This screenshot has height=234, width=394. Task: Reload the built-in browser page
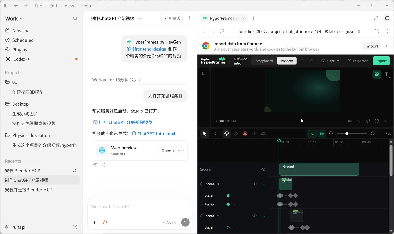tap(222, 31)
